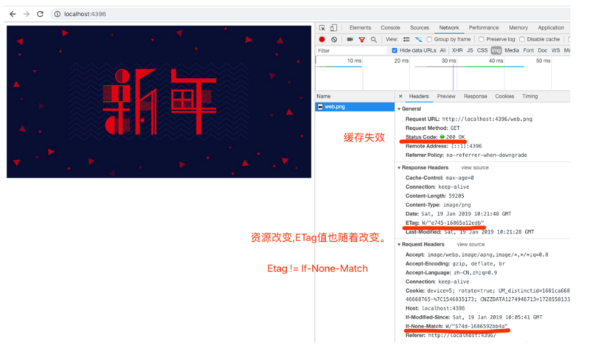View source of Response Headers

(x=475, y=167)
